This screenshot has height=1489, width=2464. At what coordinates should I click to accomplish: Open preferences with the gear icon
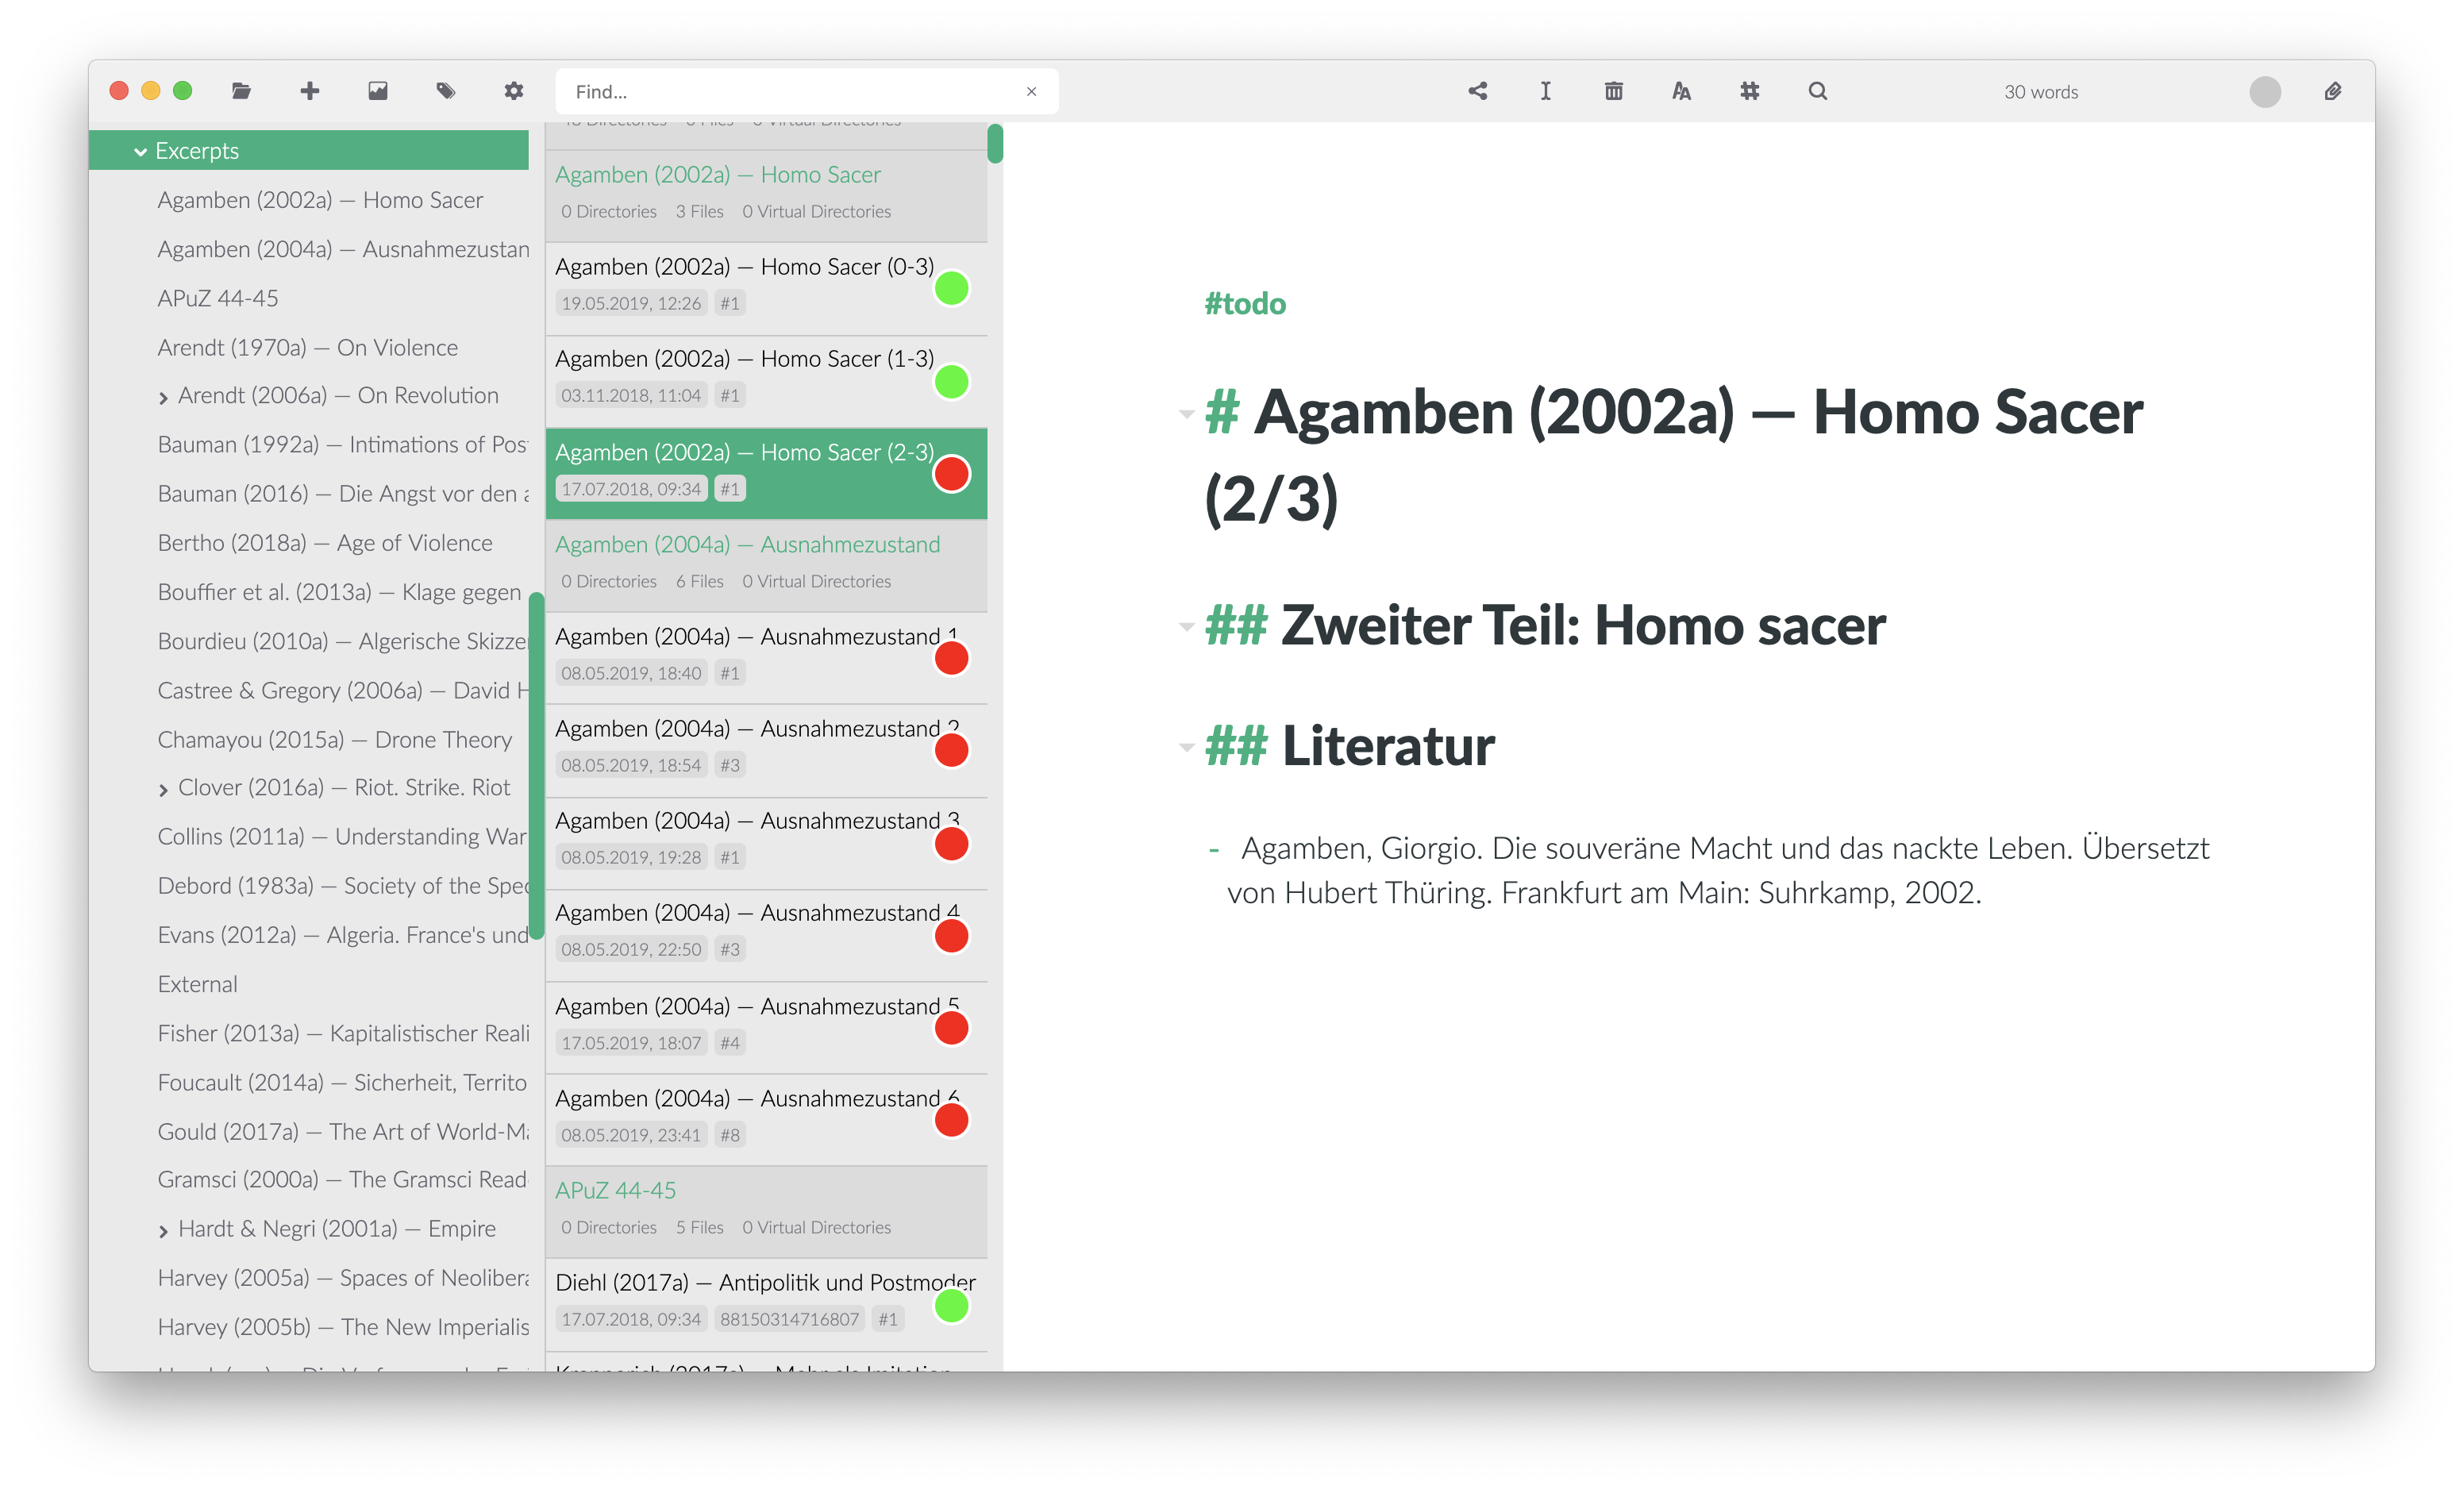point(514,91)
